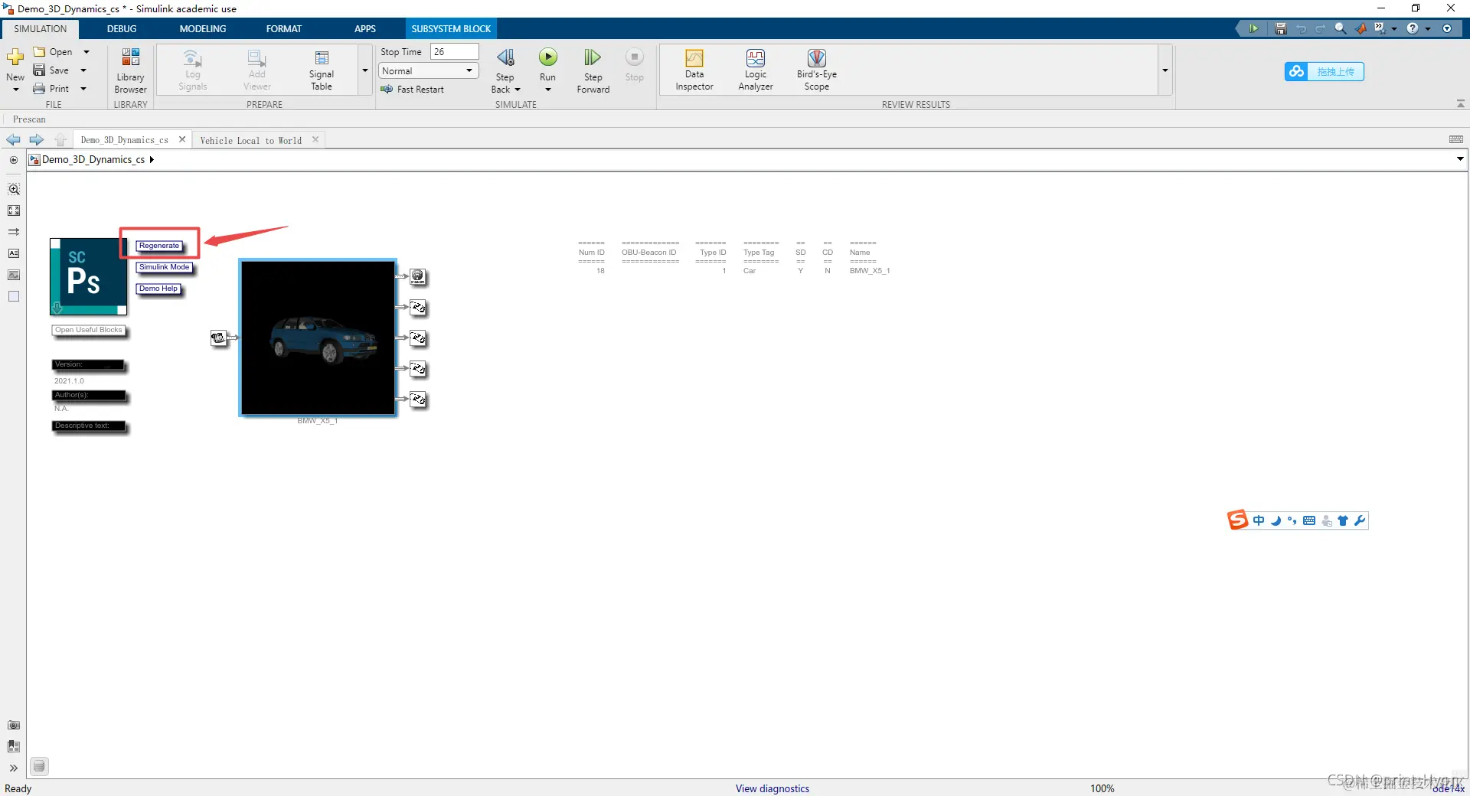Open the Help dropdown arrow
1470x796 pixels.
pyautogui.click(x=1428, y=29)
